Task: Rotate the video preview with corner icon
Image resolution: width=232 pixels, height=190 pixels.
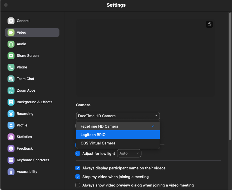Action: pyautogui.click(x=209, y=24)
